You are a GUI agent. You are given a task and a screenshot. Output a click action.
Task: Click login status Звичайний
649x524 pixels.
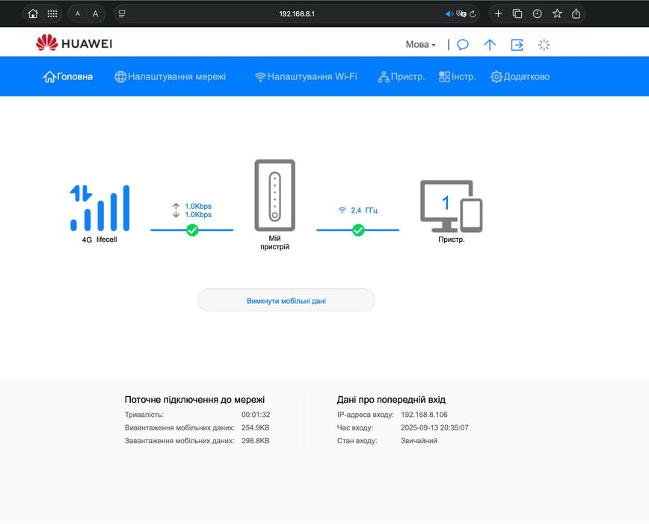419,441
